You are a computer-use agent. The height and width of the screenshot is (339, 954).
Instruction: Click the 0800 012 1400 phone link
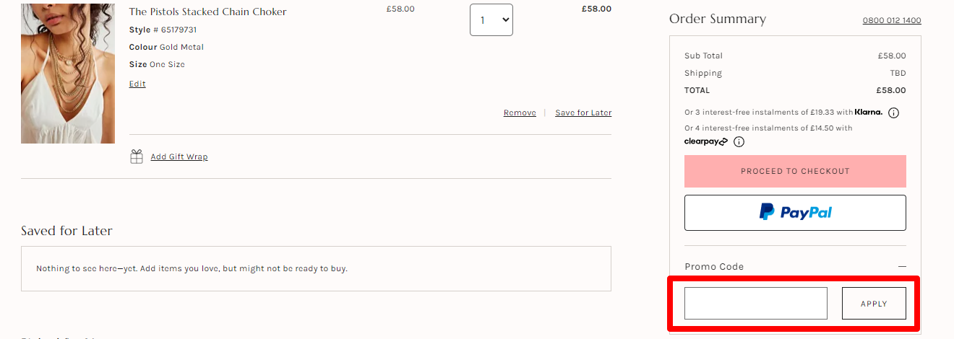(891, 20)
